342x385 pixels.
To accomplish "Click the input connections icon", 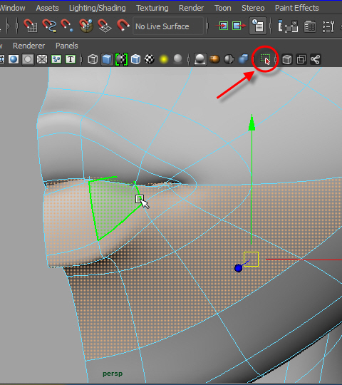I will point(222,26).
